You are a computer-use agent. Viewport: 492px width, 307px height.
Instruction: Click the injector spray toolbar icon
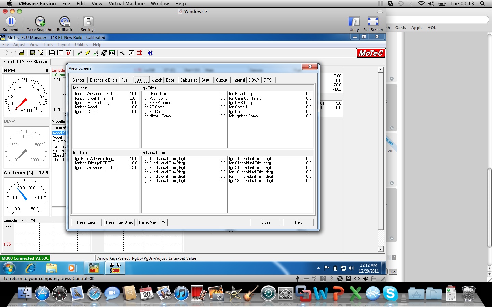point(79,53)
